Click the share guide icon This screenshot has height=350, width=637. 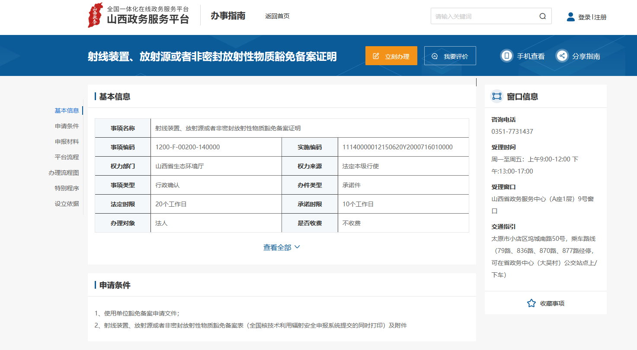click(x=562, y=56)
